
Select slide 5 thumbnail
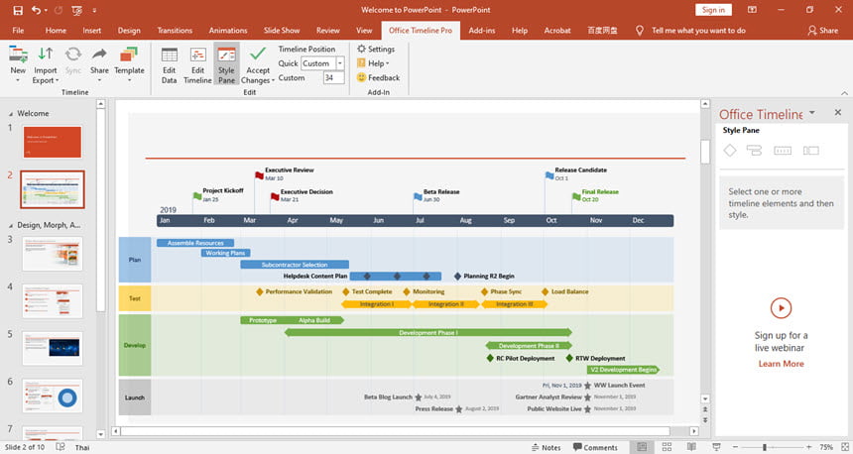click(53, 348)
